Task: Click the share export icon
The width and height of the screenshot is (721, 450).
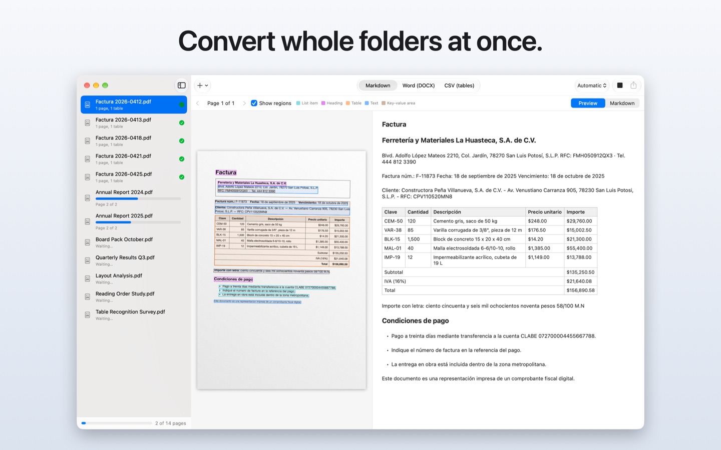Action: click(x=633, y=85)
